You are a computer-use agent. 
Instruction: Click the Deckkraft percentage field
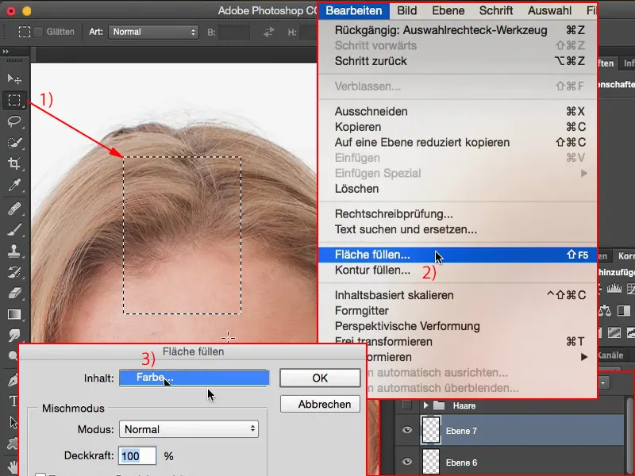tap(137, 455)
